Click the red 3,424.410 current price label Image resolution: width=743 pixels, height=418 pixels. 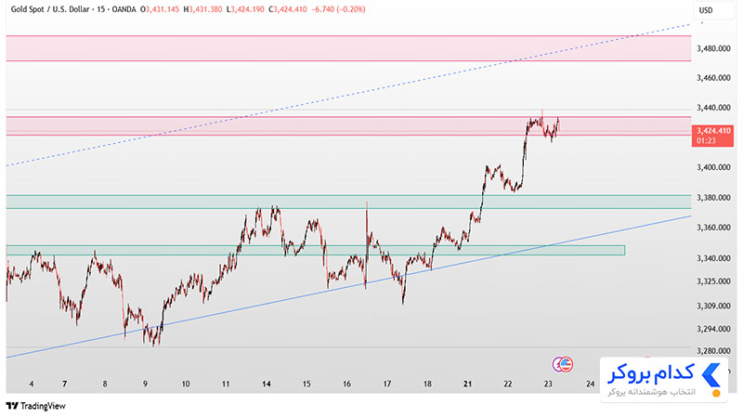coord(712,136)
